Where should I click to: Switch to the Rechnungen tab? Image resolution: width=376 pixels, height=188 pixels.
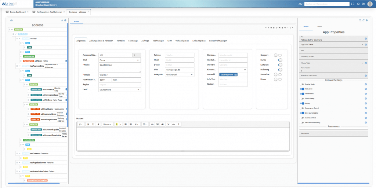158,41
